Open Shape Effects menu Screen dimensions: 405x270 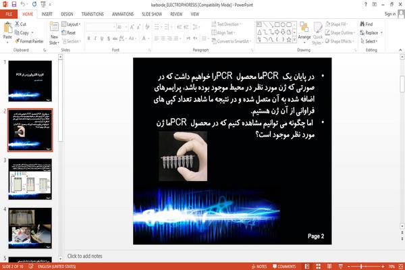[x=340, y=41]
